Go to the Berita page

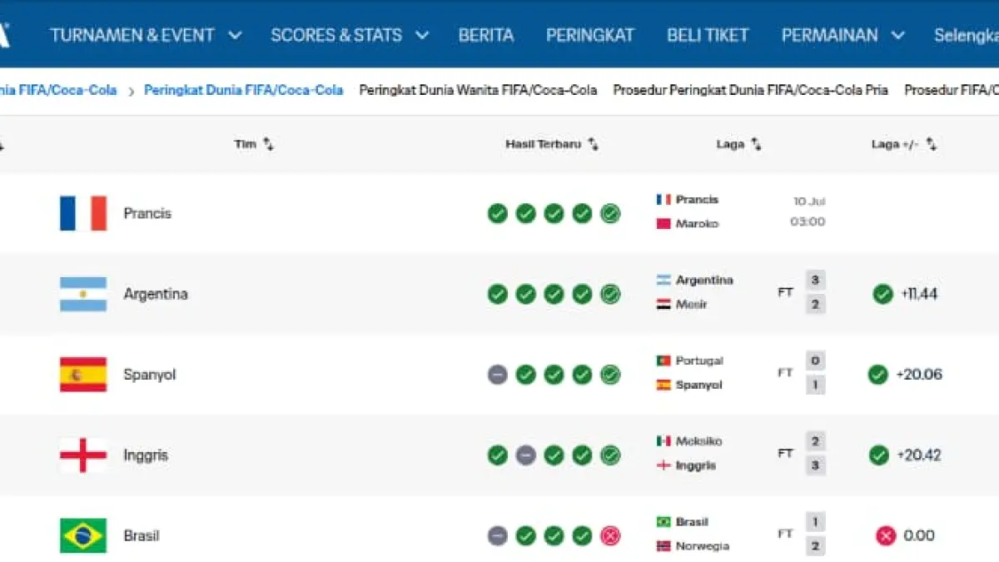coord(486,35)
